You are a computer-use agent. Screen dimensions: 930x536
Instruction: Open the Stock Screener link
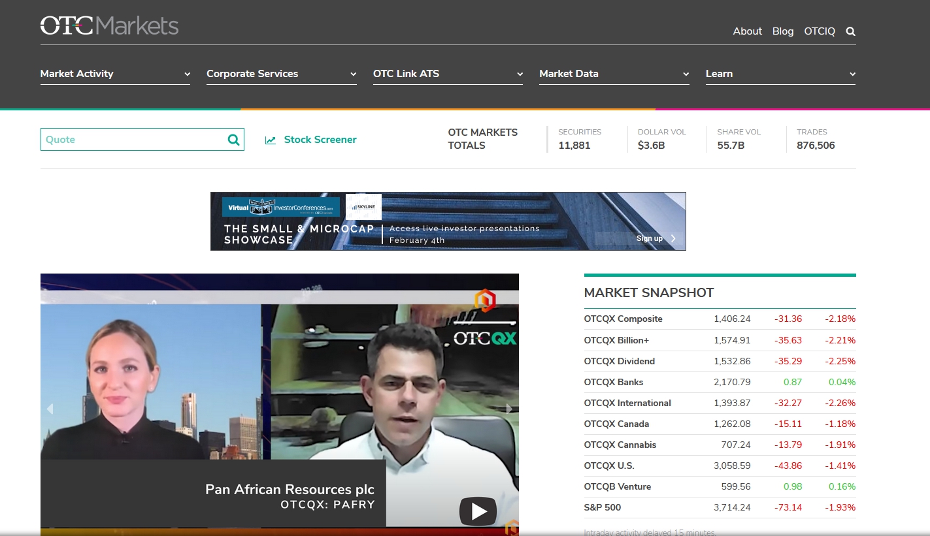coord(320,140)
